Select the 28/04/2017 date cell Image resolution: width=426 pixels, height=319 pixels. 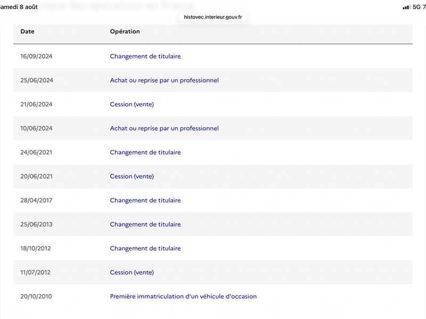(x=36, y=200)
